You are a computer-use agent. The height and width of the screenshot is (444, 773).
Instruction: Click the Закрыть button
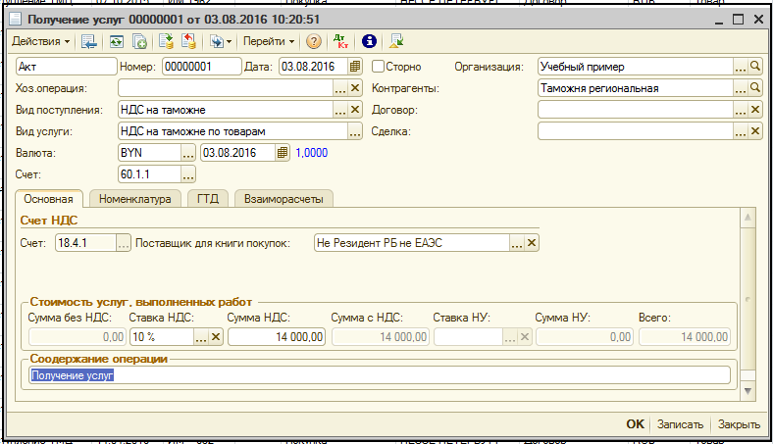tap(739, 424)
